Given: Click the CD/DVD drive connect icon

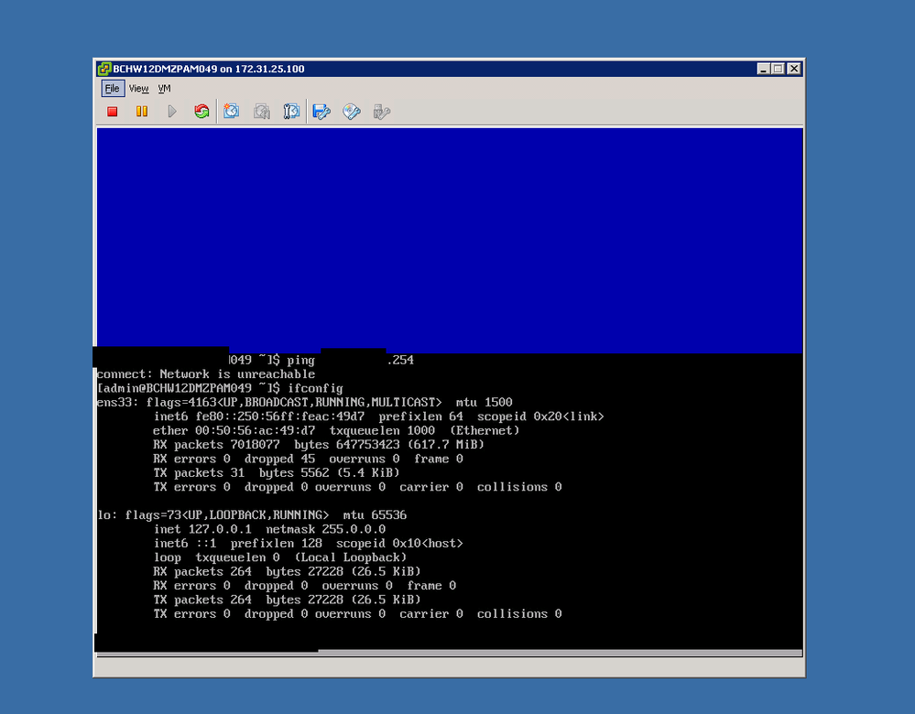Looking at the screenshot, I should pyautogui.click(x=352, y=112).
